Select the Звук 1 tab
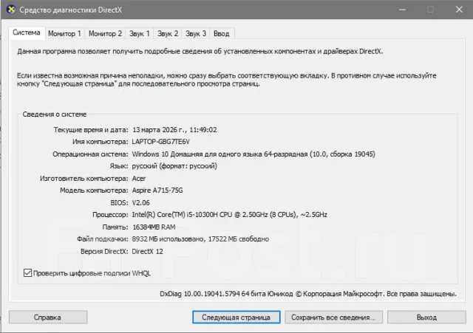The height and width of the screenshot is (333, 473). point(140,33)
